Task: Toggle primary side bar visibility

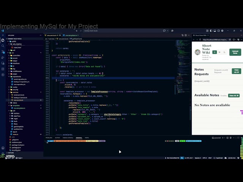Action: [x=211, y=31]
